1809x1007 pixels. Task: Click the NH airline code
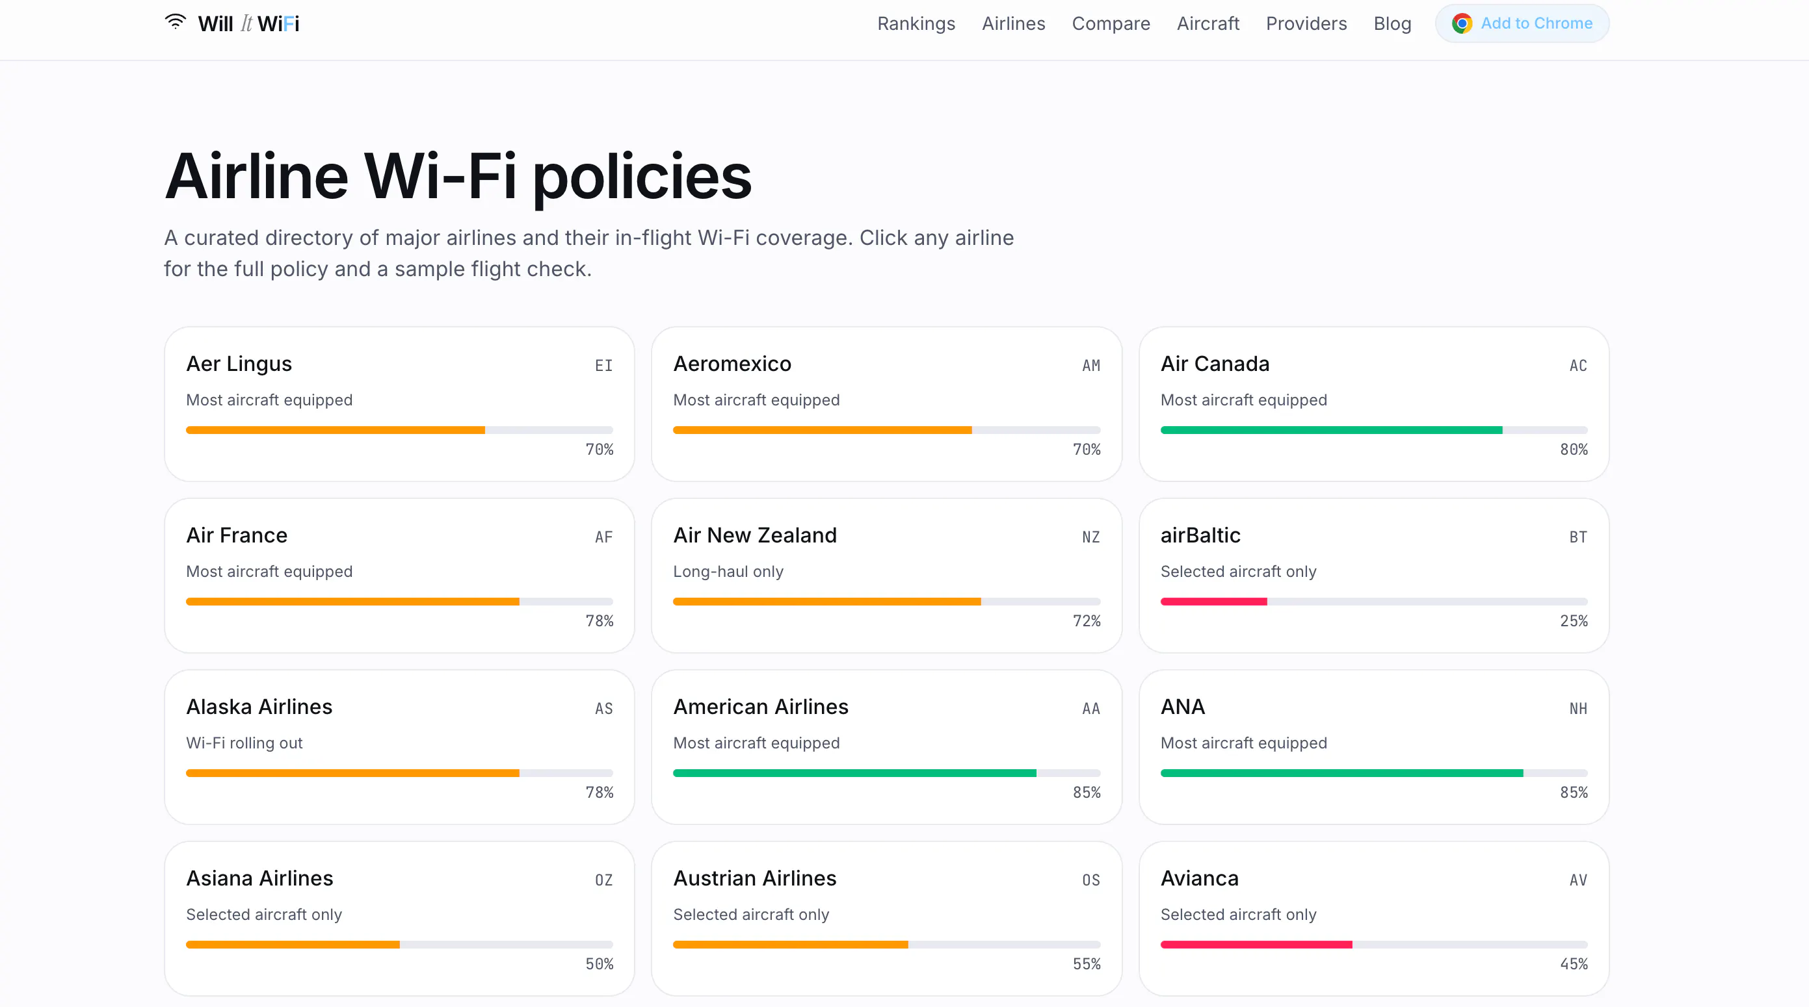tap(1578, 709)
